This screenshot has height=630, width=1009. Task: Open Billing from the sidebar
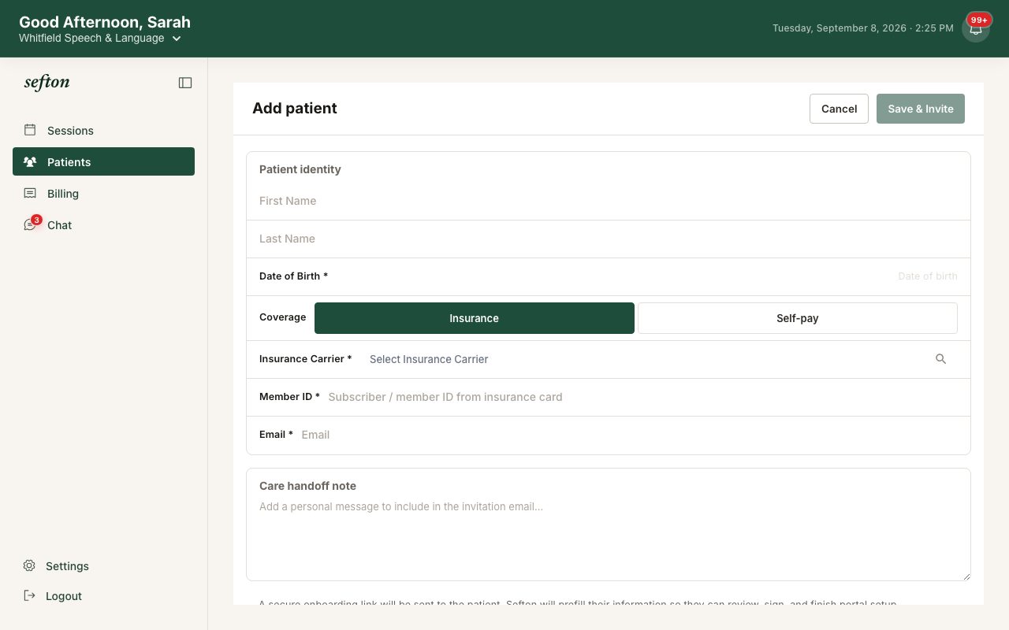coord(103,193)
